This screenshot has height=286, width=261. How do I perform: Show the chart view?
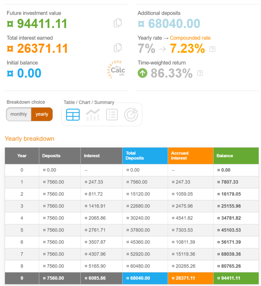(93, 115)
